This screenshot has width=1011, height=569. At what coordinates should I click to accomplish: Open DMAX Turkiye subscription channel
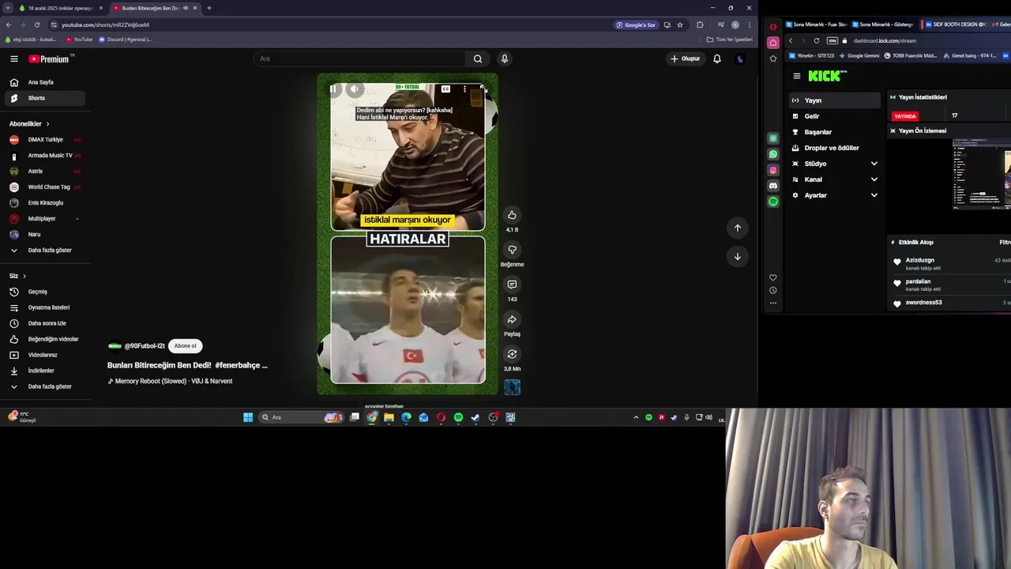[43, 140]
